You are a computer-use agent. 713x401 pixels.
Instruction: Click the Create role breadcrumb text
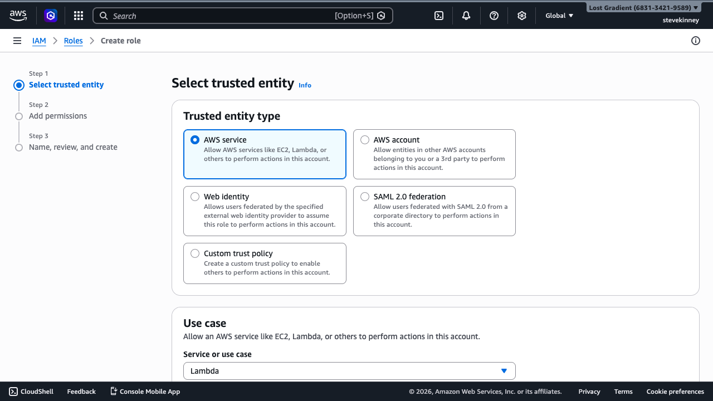[121, 41]
